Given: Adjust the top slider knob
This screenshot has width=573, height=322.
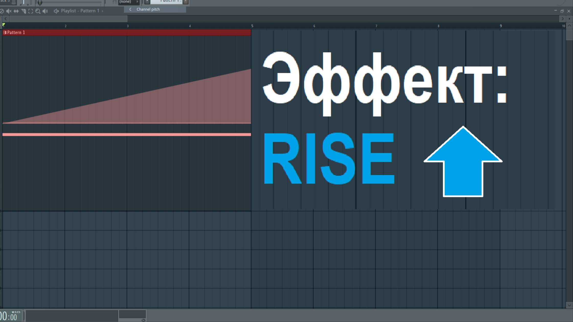Looking at the screenshot, I should 40,3.
